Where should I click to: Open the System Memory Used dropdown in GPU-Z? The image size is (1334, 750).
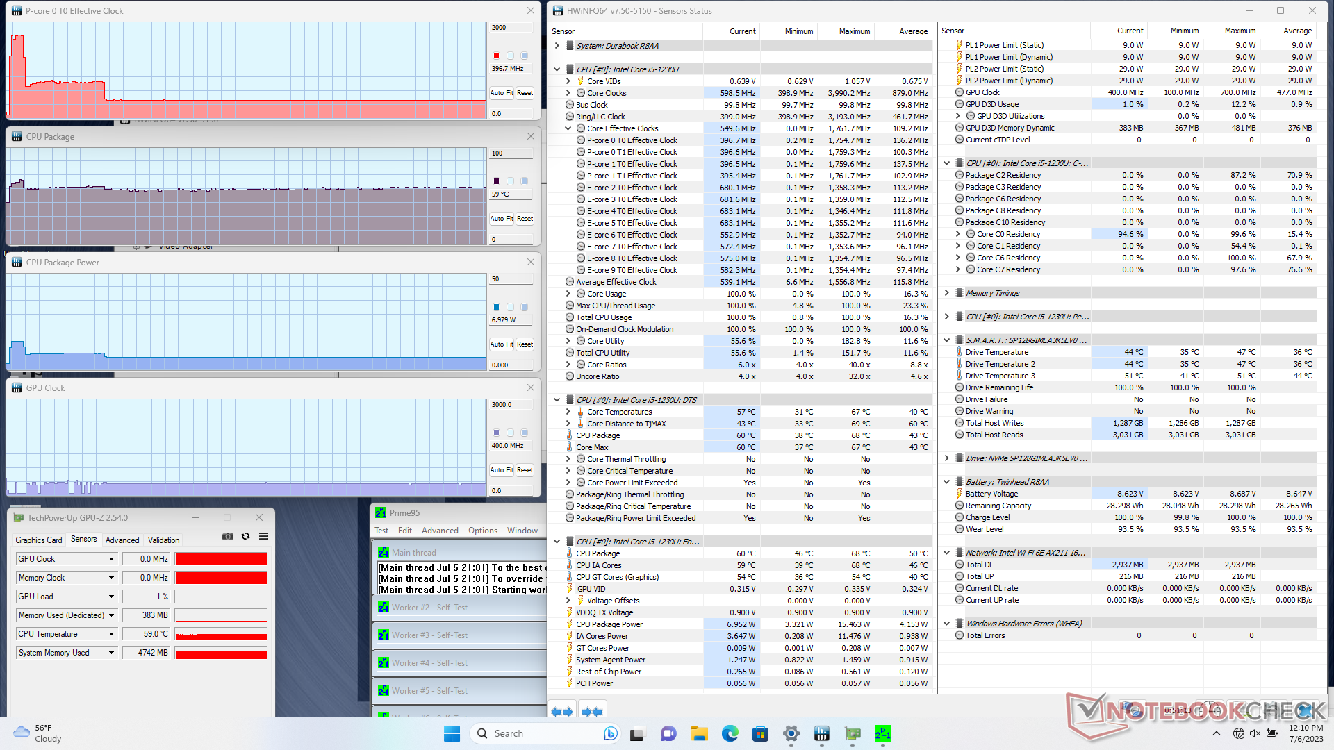coord(111,653)
